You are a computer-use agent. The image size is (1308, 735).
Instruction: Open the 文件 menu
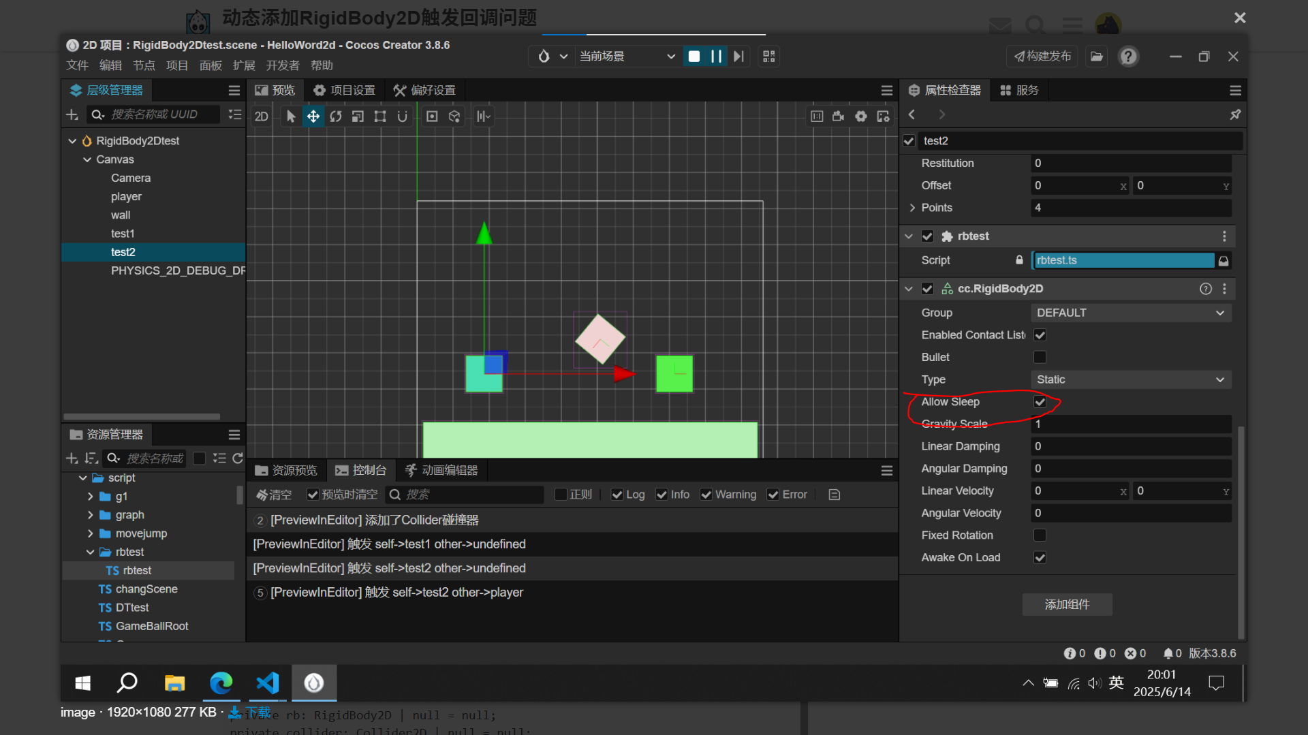coord(77,65)
